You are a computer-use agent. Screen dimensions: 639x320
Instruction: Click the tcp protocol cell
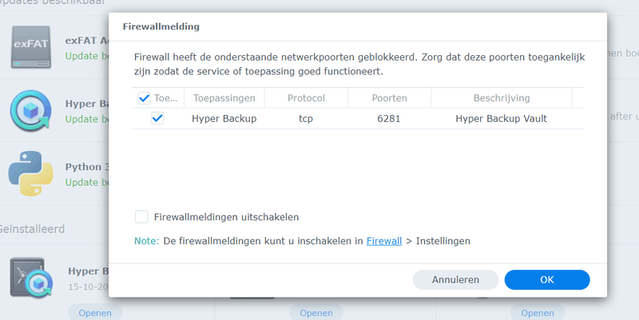[x=306, y=118]
